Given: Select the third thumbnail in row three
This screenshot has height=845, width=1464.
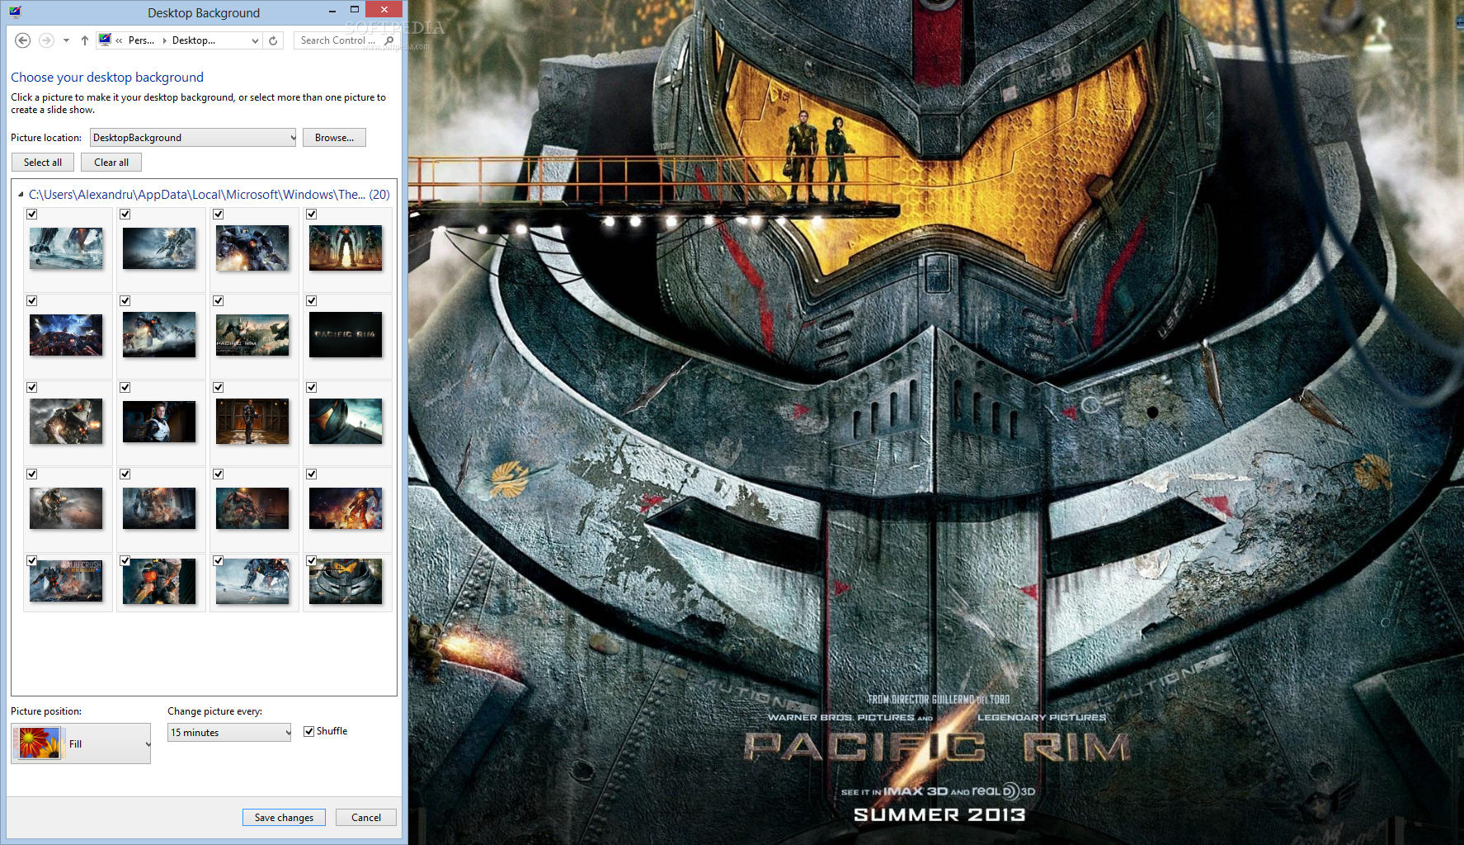Looking at the screenshot, I should point(252,422).
